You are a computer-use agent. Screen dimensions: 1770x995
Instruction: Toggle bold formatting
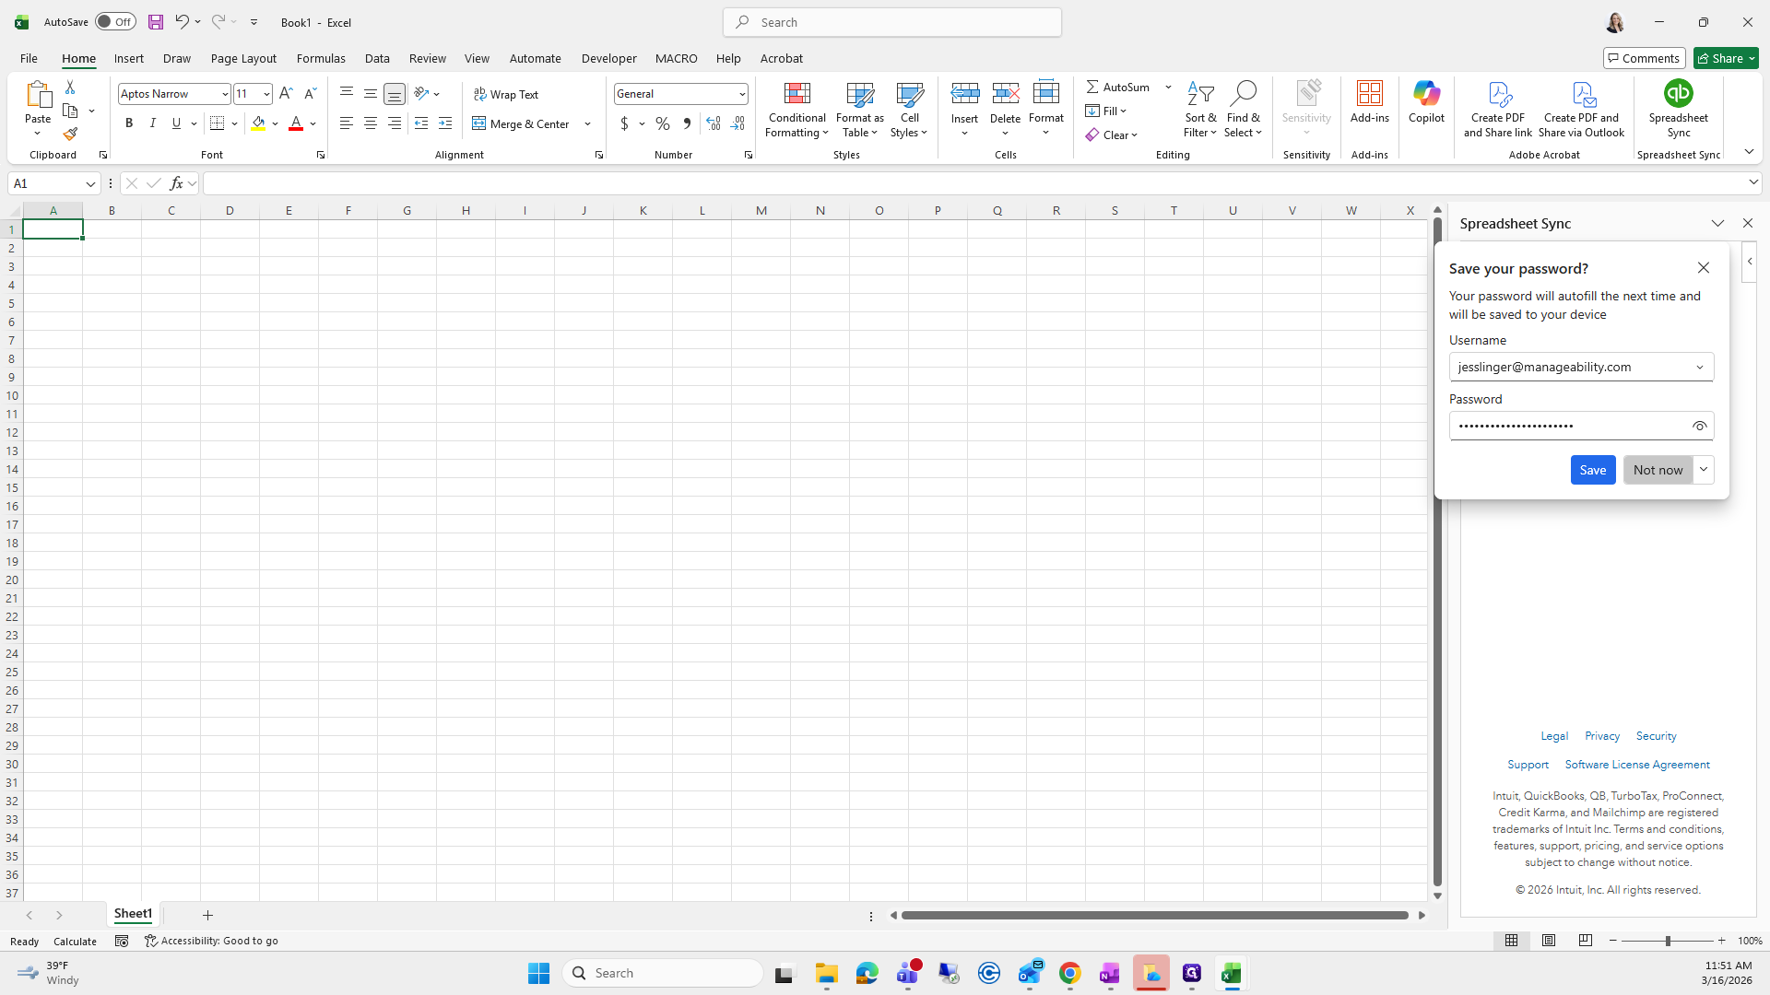129,123
